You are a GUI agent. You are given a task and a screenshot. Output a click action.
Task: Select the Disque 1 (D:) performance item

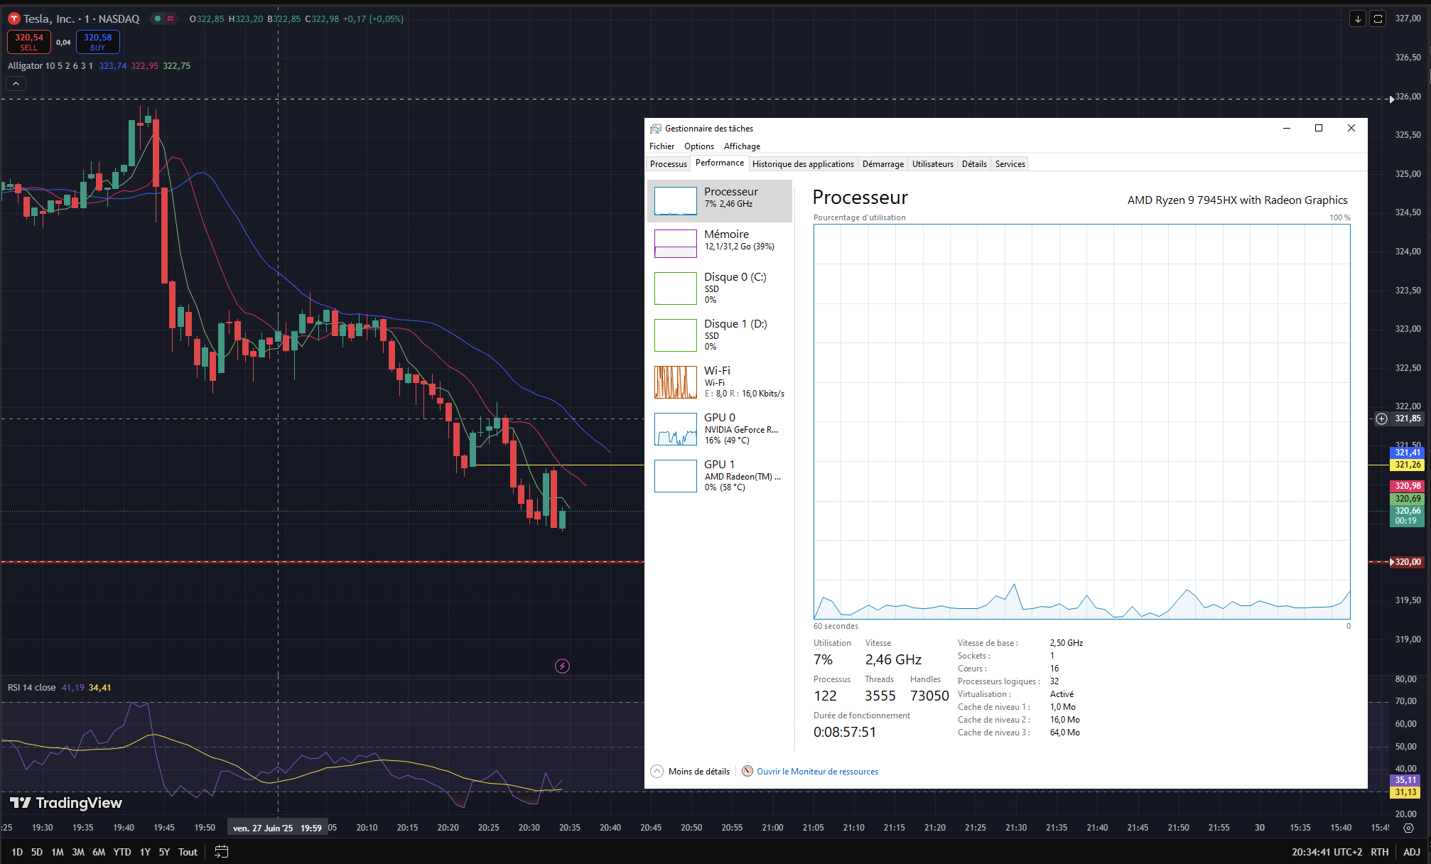pos(720,335)
